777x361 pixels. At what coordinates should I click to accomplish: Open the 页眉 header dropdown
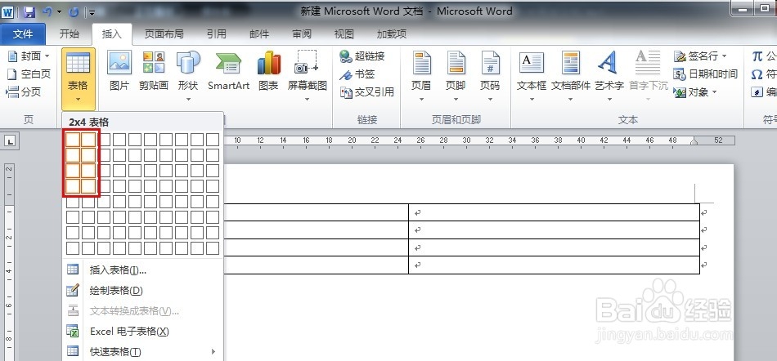(x=421, y=77)
